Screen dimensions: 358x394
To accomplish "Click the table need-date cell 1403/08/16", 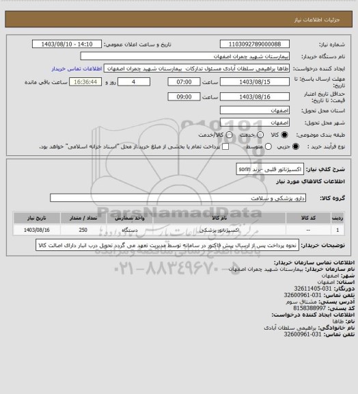I will coord(37,230).
